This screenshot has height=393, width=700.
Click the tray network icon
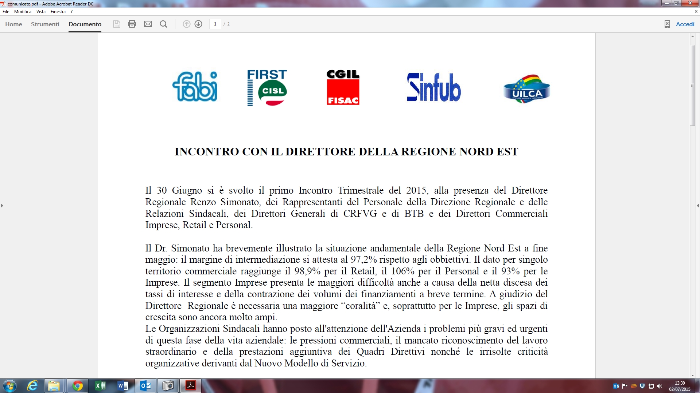(x=651, y=386)
